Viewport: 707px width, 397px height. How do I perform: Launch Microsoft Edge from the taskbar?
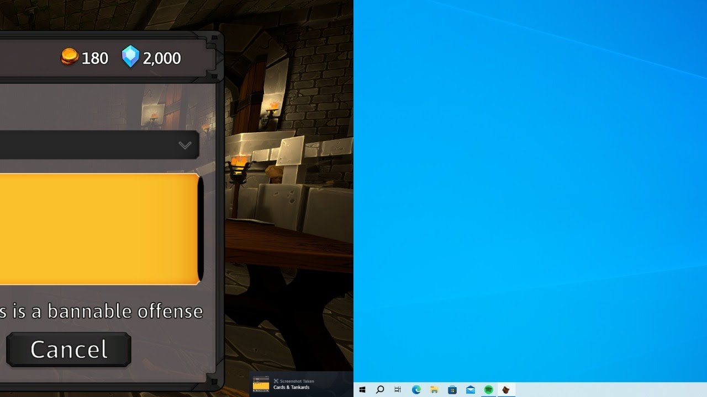click(x=416, y=390)
